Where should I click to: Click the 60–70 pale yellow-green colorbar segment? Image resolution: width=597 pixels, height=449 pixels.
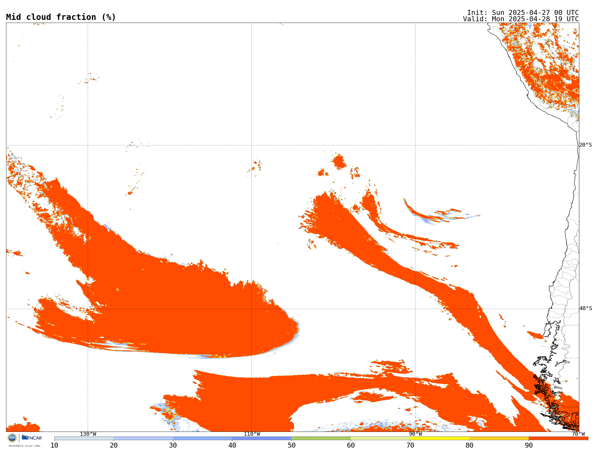point(380,439)
